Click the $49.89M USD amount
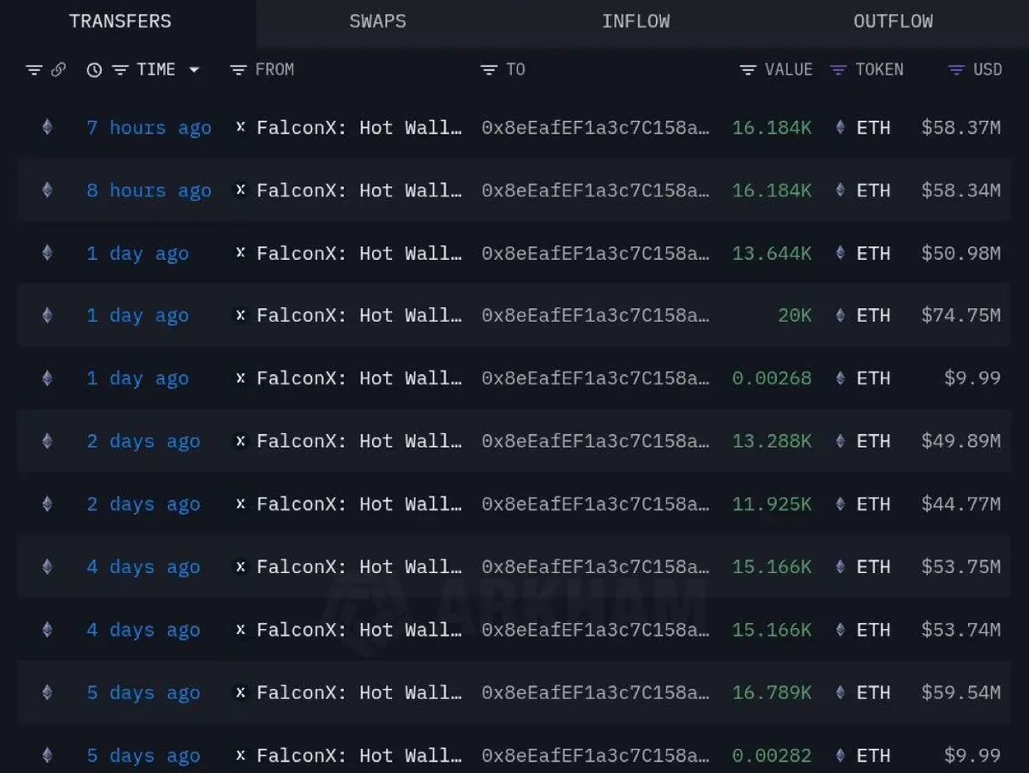The image size is (1029, 773). coord(961,441)
